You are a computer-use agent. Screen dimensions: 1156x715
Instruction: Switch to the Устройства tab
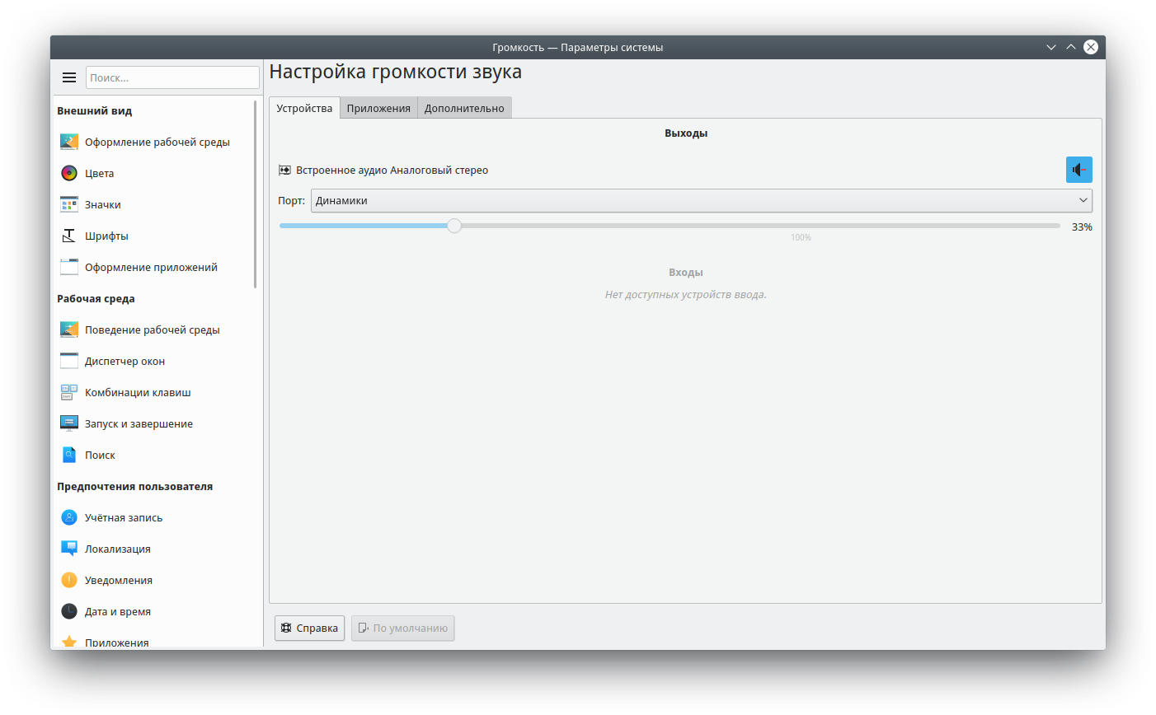[x=304, y=108]
